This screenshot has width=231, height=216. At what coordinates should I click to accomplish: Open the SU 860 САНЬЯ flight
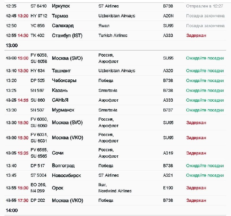[x=115, y=100]
